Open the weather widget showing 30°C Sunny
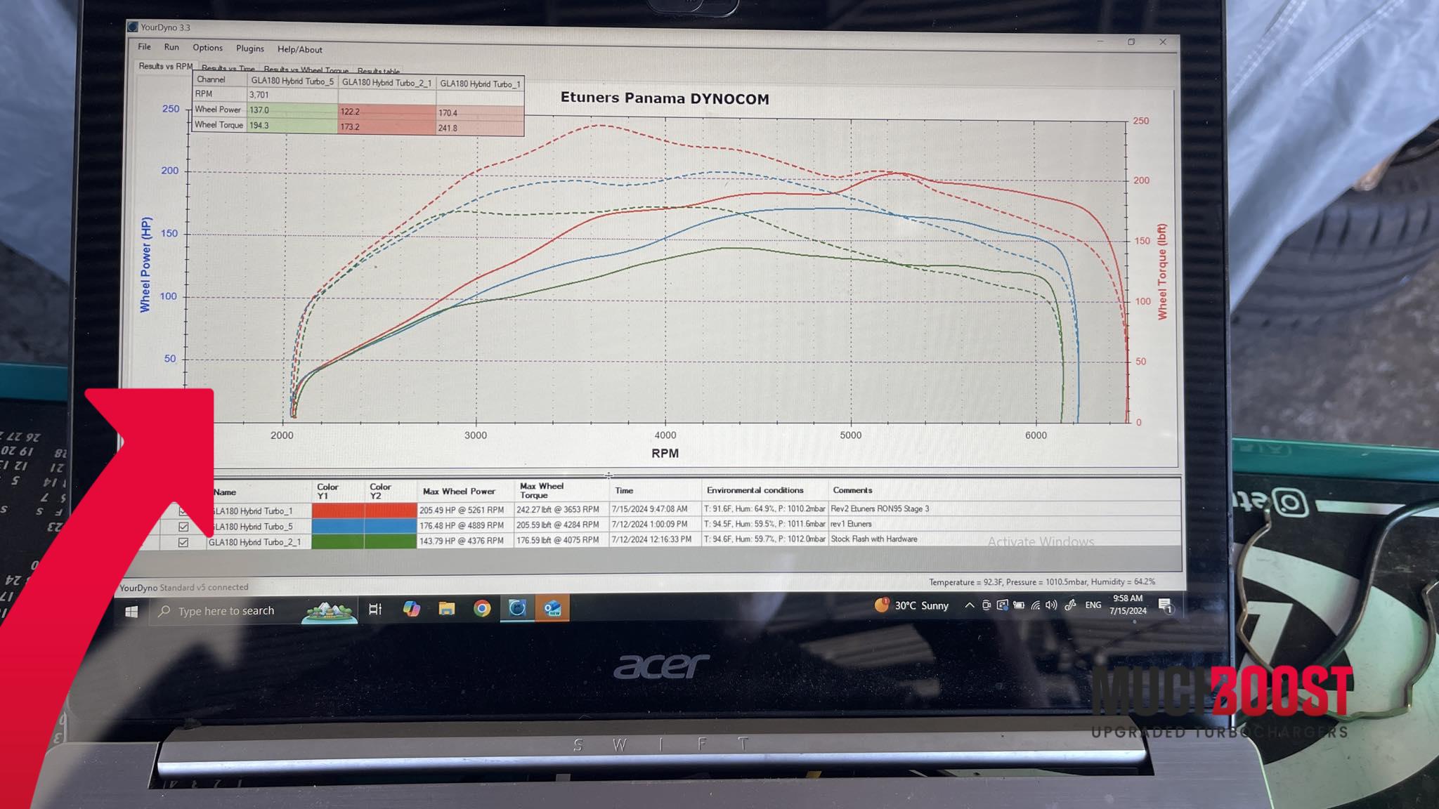Viewport: 1439px width, 809px height. point(911,605)
